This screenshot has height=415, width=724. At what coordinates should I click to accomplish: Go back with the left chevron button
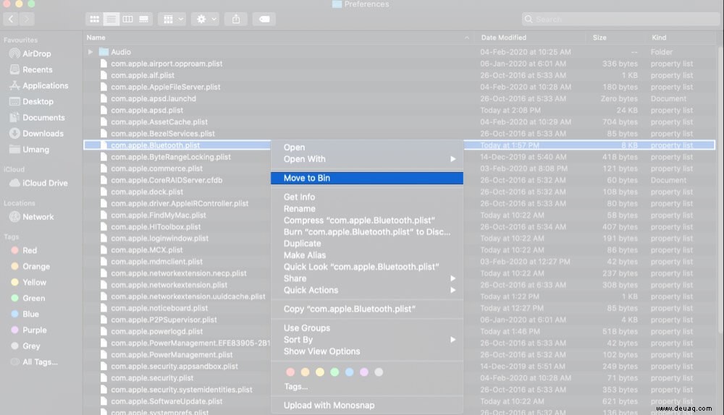point(11,19)
